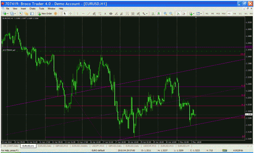This screenshot has height=153, width=254.
Task: Switch to EURUSD,H4 chart tab
Action: (x=184, y=146)
